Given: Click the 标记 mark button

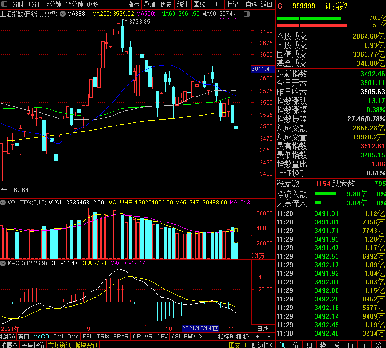Looking at the screenshot, I should [232, 4].
